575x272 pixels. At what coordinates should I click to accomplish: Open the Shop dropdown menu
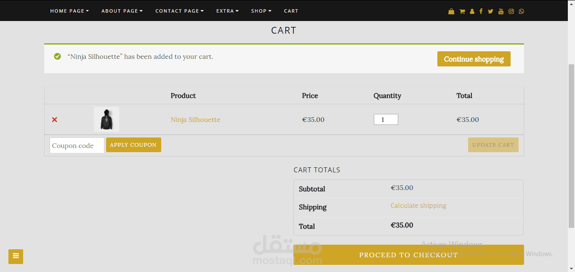[x=261, y=11]
